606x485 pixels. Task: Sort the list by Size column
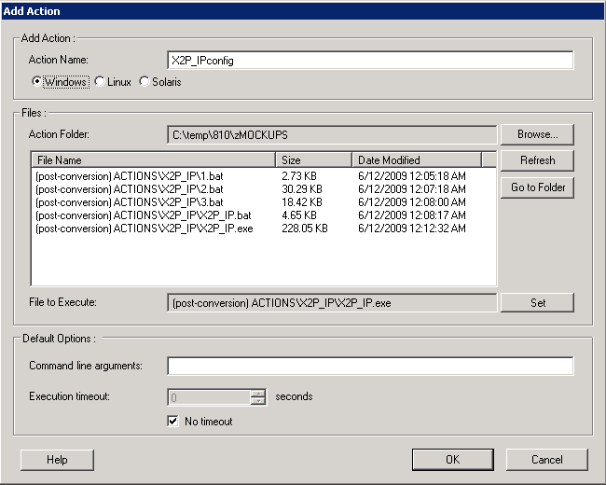313,160
